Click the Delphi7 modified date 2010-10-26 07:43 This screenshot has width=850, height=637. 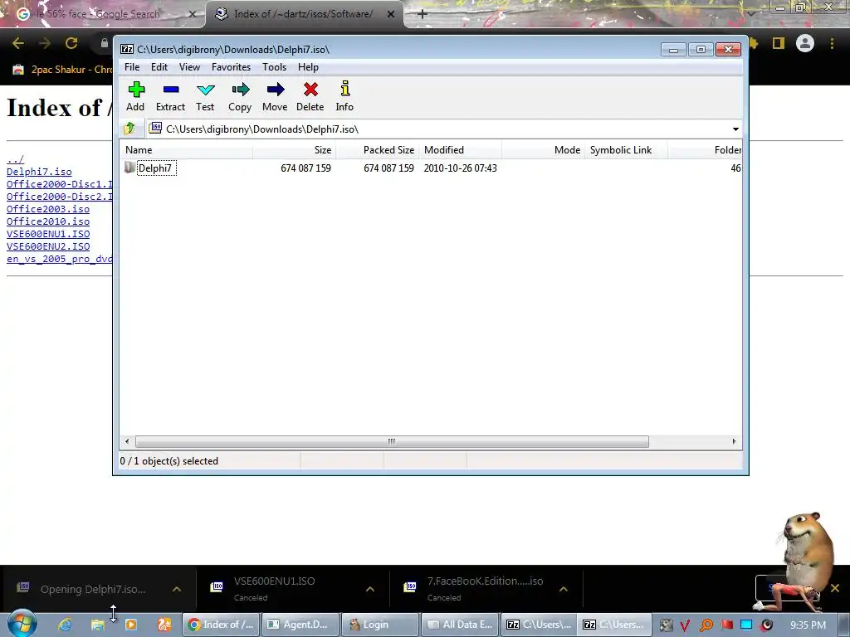[460, 168]
